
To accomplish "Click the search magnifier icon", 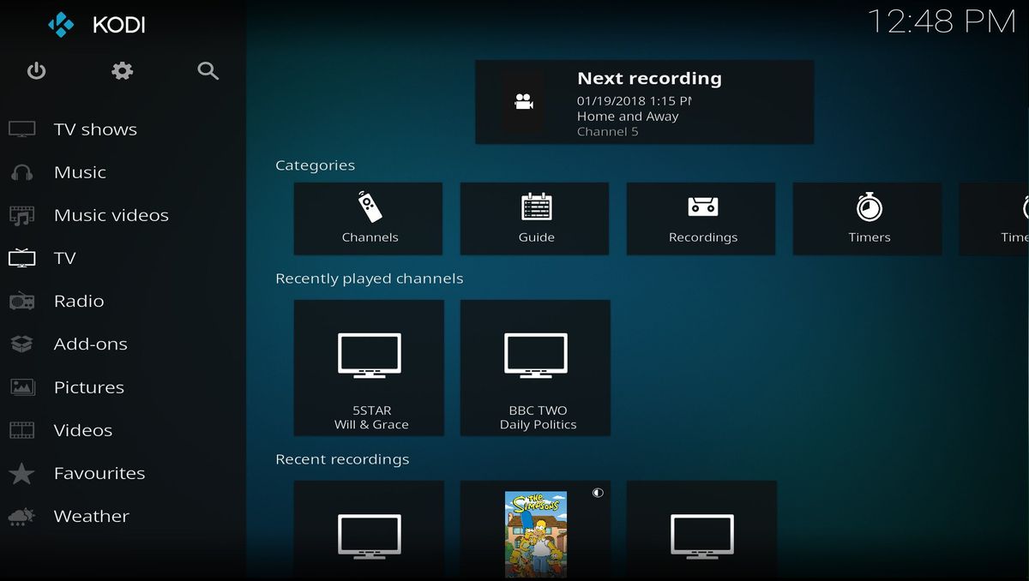I will pos(208,71).
